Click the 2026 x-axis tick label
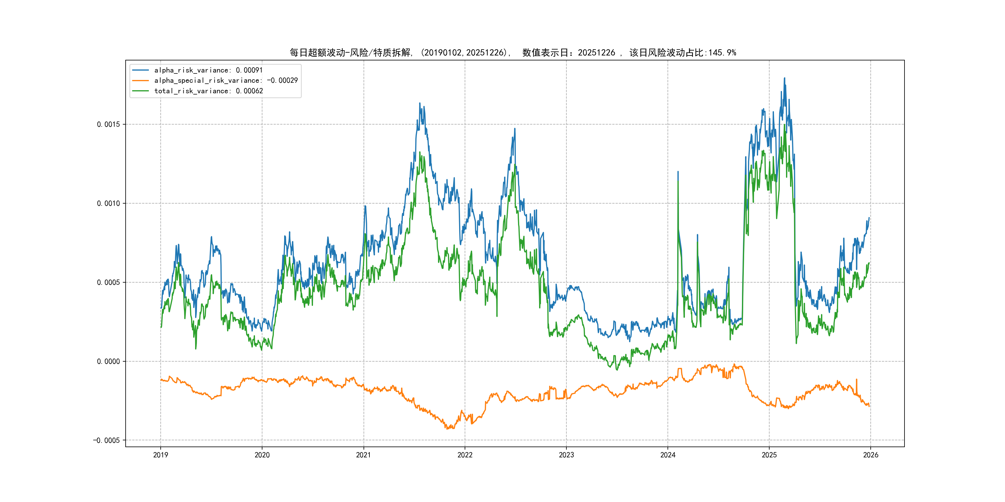This screenshot has height=502, width=1005. point(870,455)
